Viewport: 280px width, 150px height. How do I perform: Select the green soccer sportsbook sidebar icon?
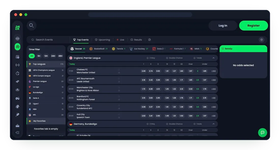[18, 47]
